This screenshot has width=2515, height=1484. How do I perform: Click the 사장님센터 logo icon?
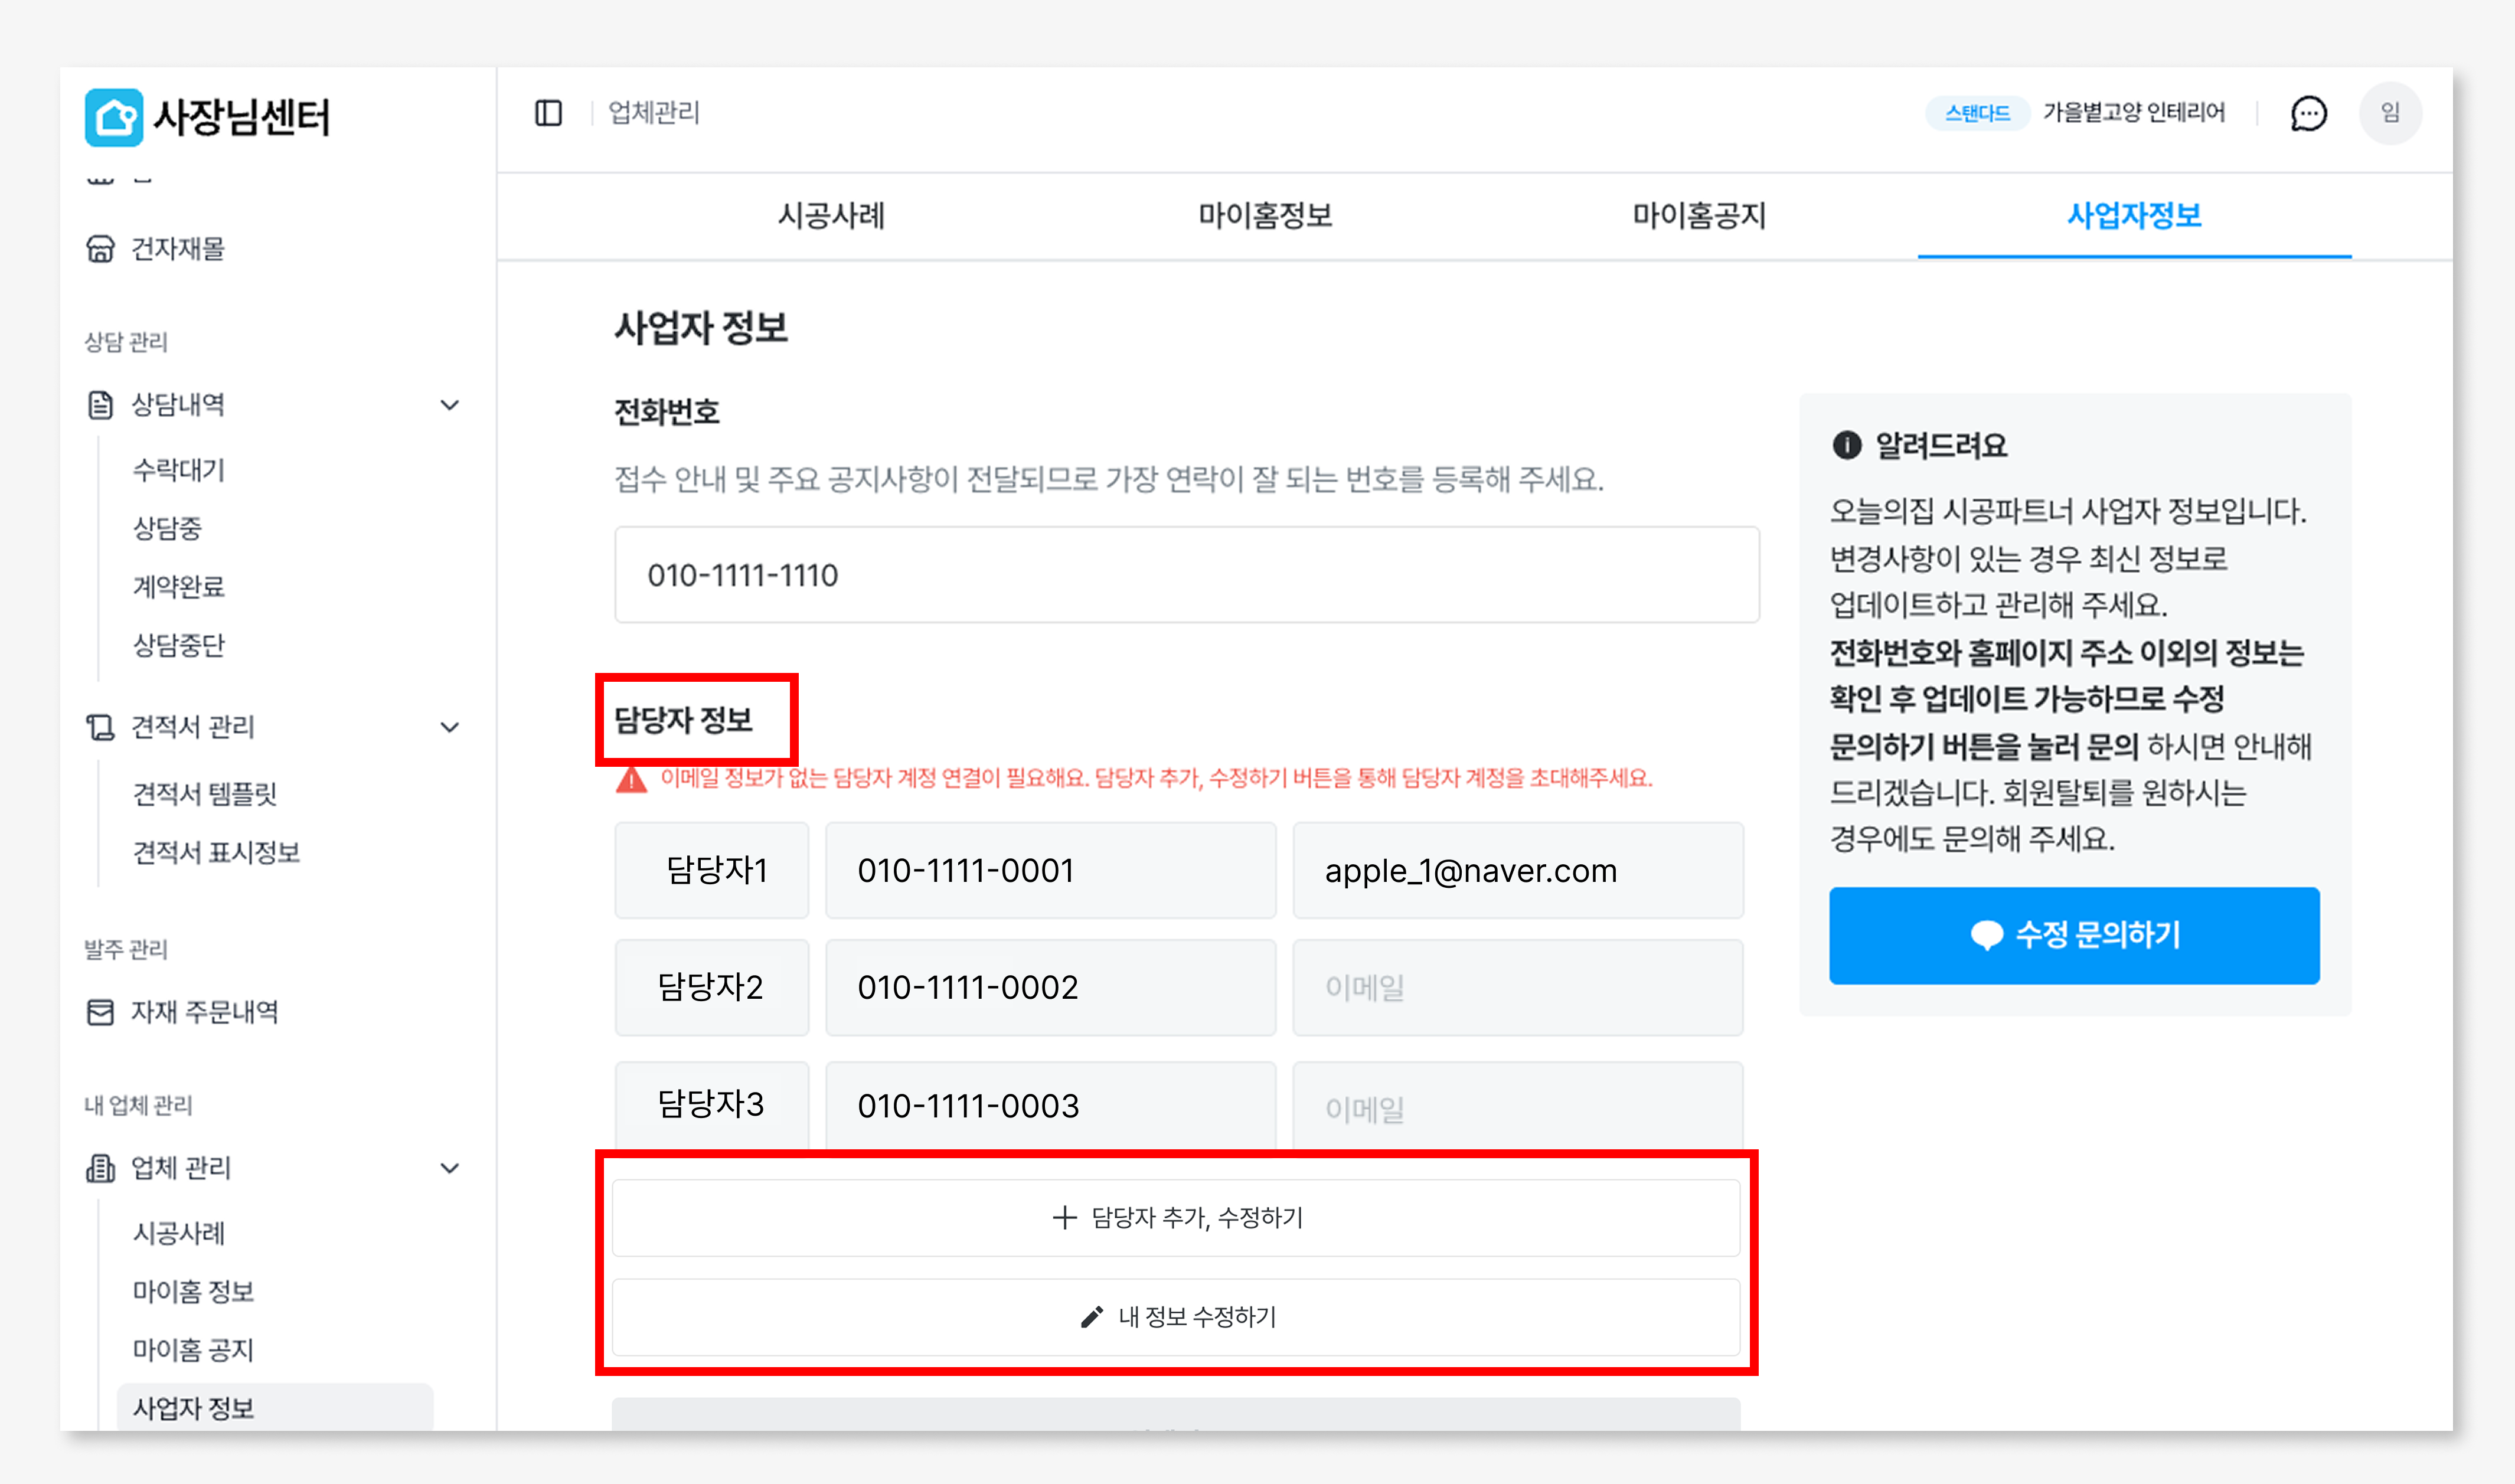coord(114,117)
